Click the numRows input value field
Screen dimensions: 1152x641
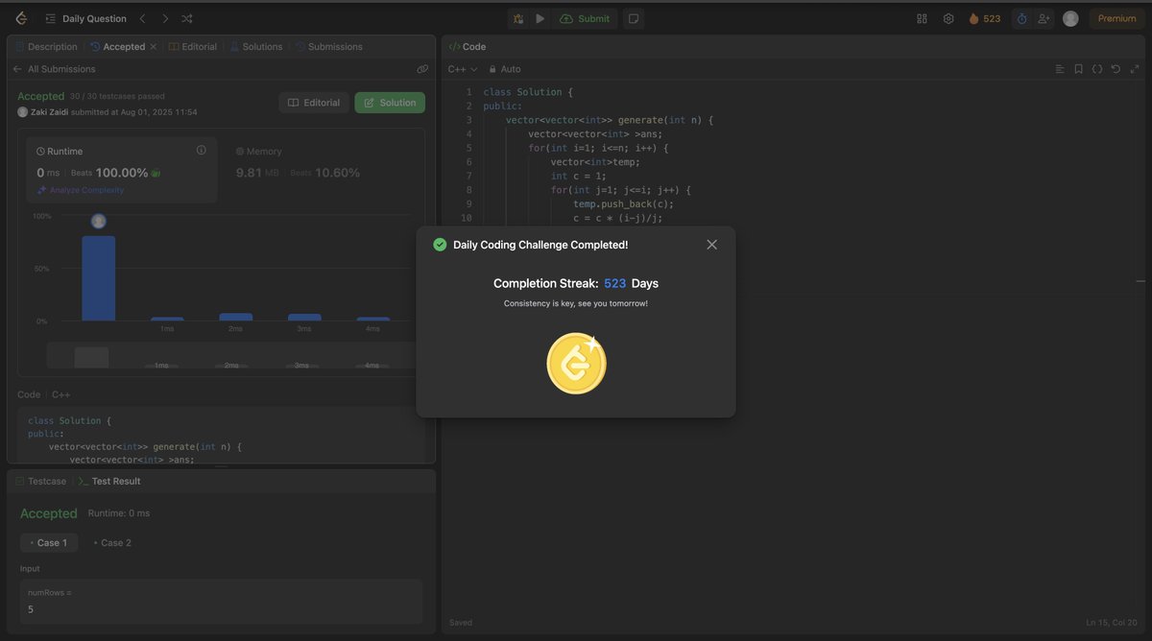click(221, 602)
